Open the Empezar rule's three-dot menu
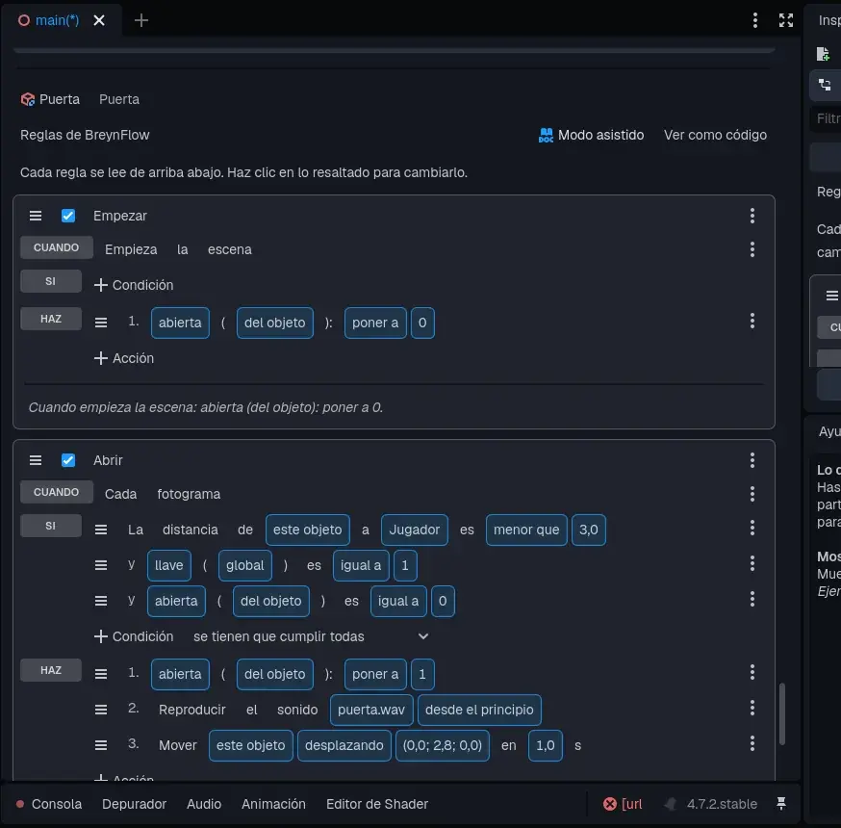 coord(752,216)
